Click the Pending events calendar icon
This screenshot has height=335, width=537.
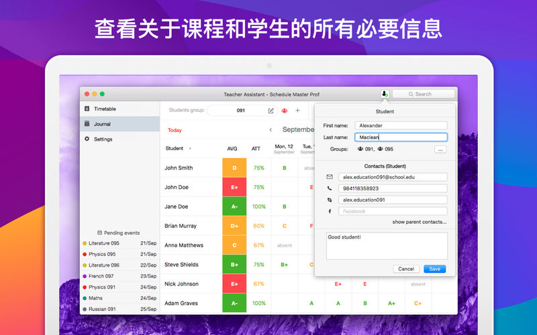[x=99, y=232]
